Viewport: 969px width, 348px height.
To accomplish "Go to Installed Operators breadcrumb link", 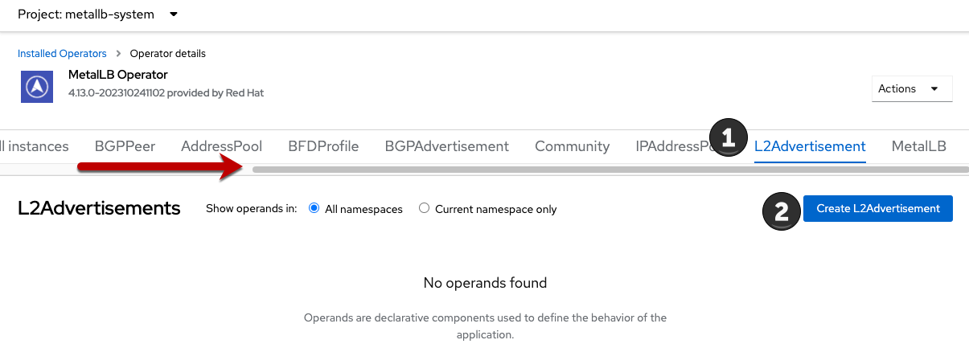I will 62,54.
